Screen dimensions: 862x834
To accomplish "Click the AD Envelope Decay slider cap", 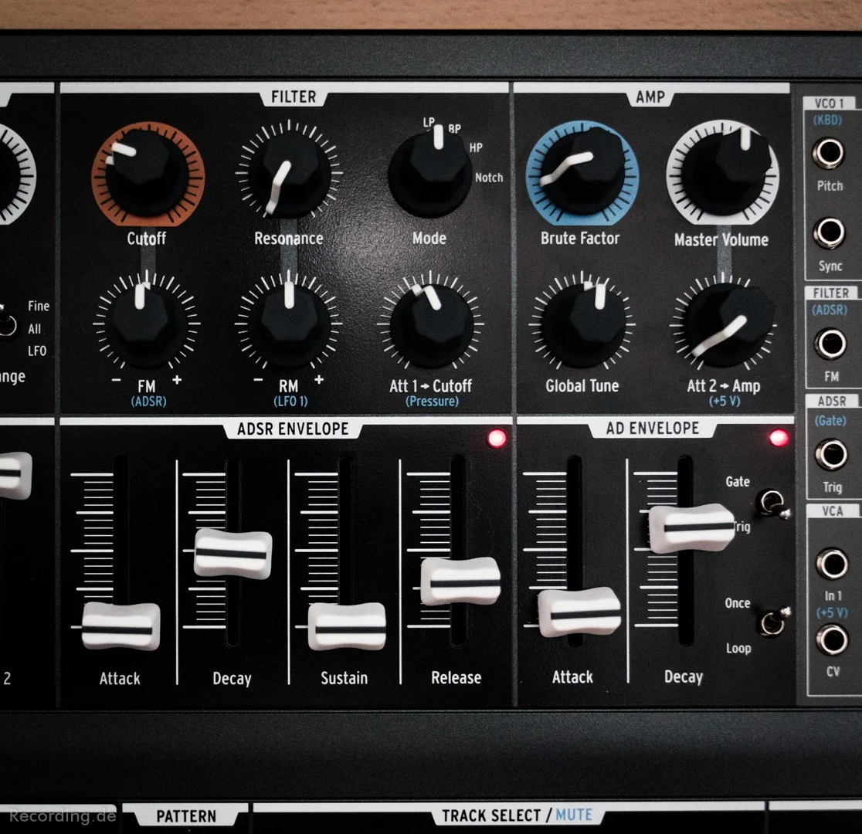I will pyautogui.click(x=691, y=528).
